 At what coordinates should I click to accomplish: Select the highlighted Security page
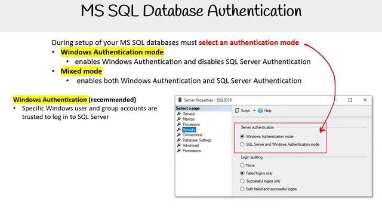click(189, 130)
